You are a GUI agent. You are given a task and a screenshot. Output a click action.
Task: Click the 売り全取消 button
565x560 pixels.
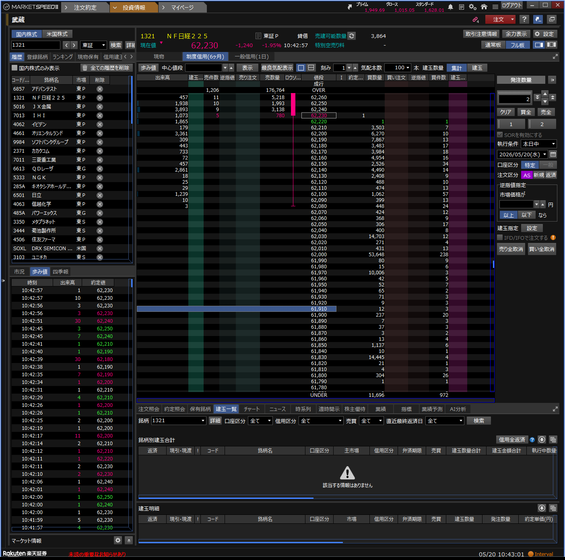[511, 249]
